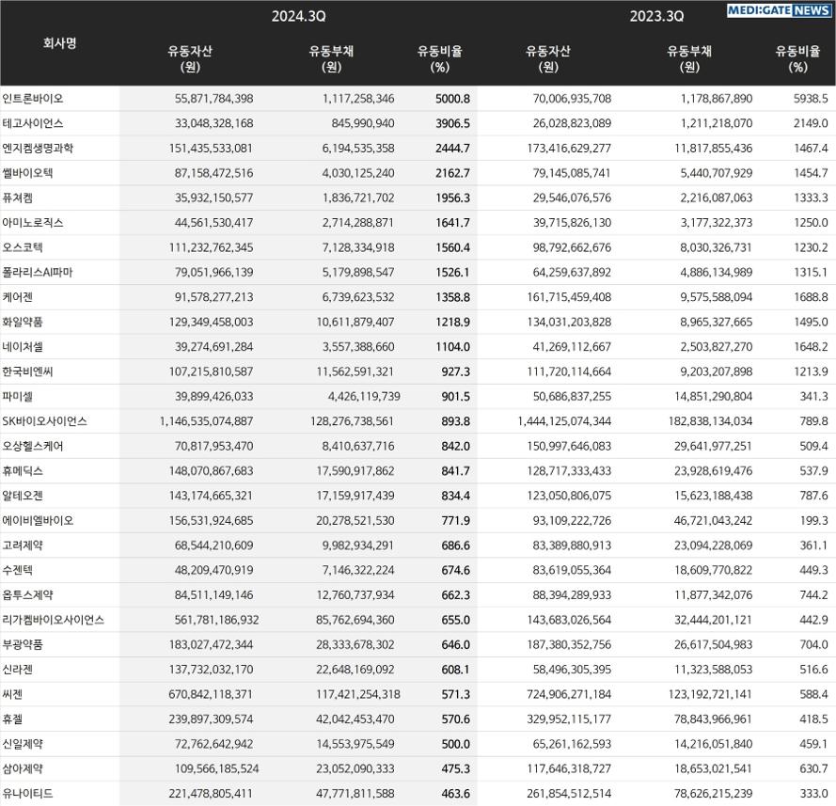
Task: Click company name 엔지켐생명과학
Action: (38, 149)
